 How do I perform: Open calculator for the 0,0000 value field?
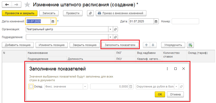[x=131, y=87]
